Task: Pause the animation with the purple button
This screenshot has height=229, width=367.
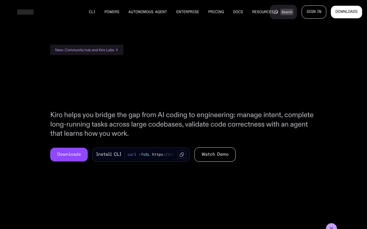Action: [x=331, y=226]
